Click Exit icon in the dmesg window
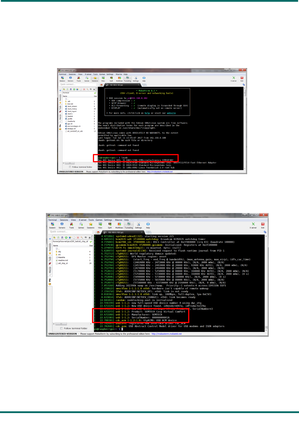Screen dimensions: 299x442 263,225
